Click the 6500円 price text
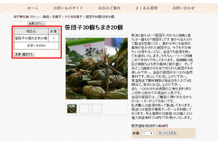 [163, 126]
